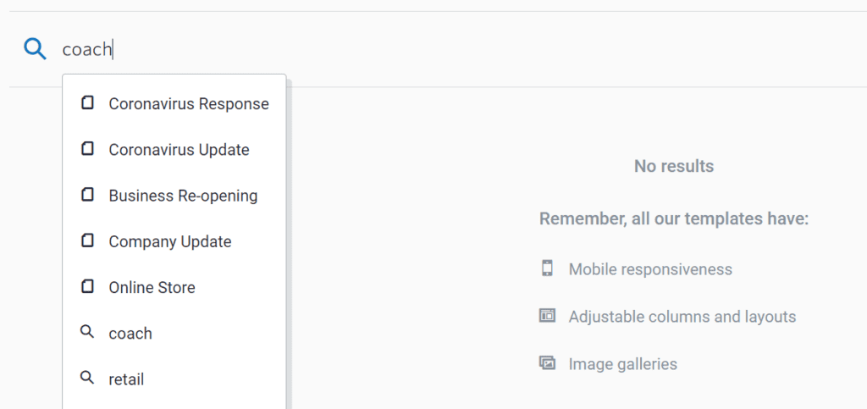Screen dimensions: 867x409
Task: Select the Coronavirus Response suggestion text
Action: 189,104
